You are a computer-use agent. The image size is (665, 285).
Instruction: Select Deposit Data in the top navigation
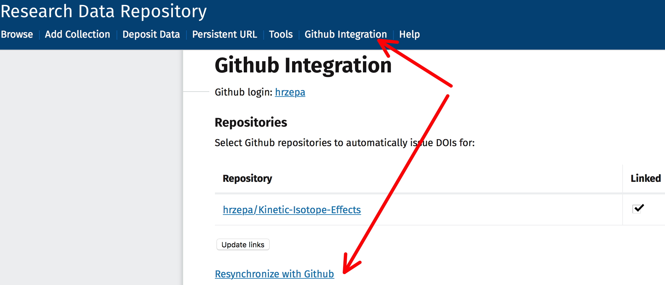151,34
